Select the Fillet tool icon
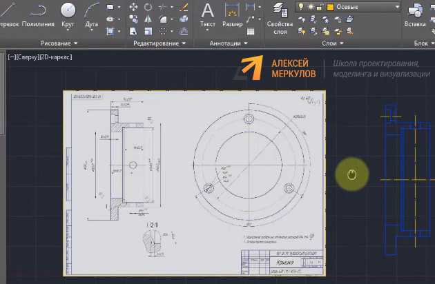This screenshot has width=435, height=284. coord(163,19)
